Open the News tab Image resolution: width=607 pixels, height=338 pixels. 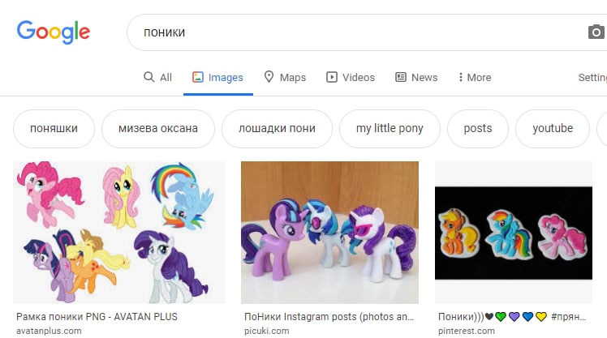tap(416, 77)
